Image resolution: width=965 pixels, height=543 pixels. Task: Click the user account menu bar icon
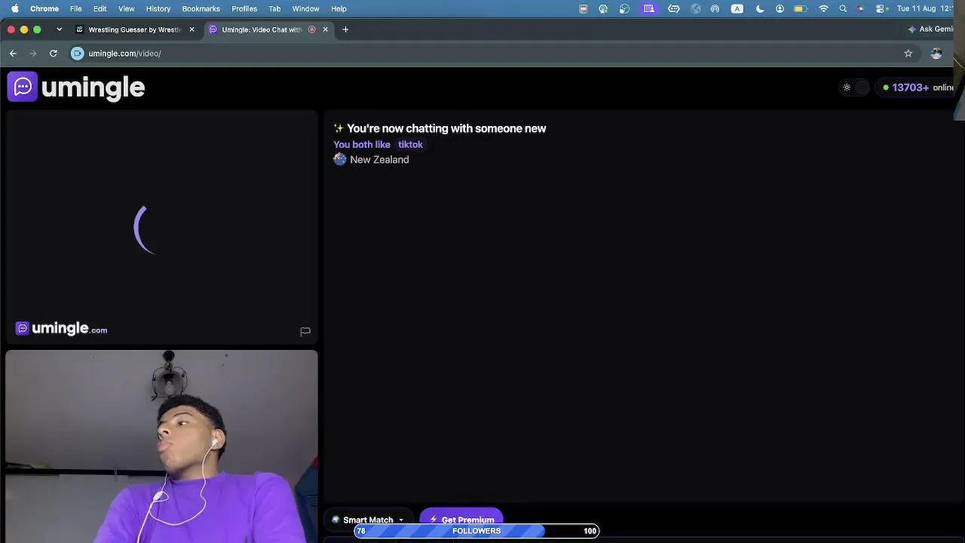coord(780,8)
